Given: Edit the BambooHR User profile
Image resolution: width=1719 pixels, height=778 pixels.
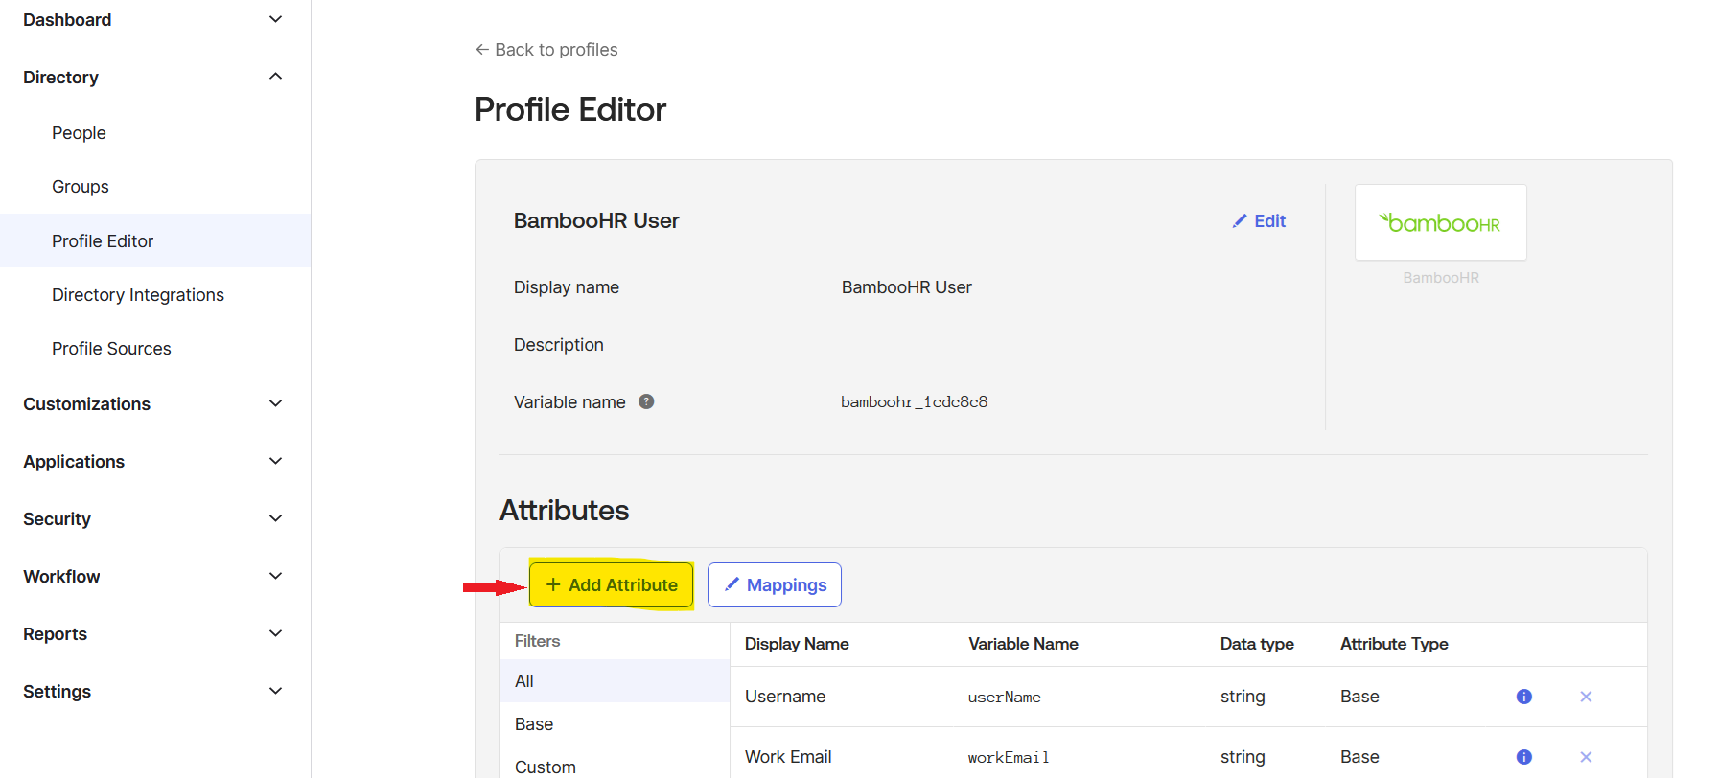Looking at the screenshot, I should coord(1259,221).
